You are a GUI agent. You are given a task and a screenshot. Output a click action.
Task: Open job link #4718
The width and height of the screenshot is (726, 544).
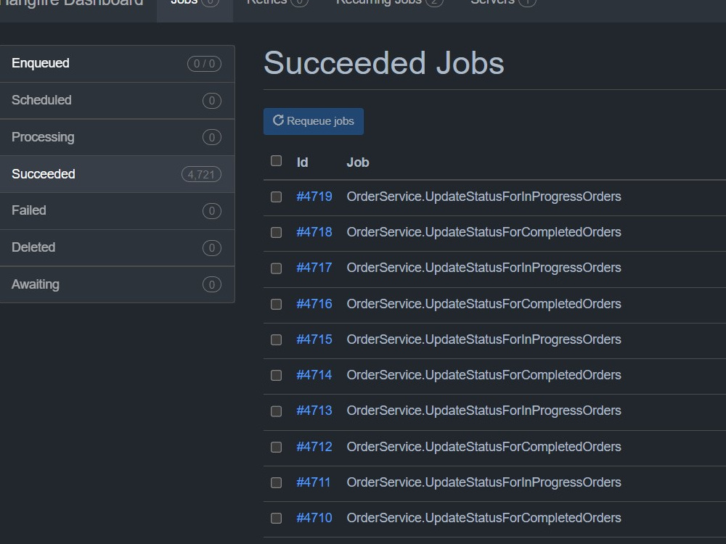314,232
